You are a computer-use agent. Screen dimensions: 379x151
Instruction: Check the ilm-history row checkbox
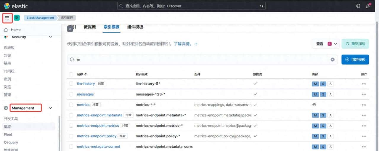tap(71, 84)
